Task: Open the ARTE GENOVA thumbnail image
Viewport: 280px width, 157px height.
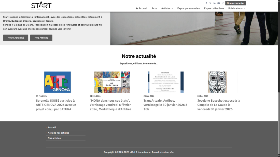Action: pyautogui.click(x=58, y=82)
